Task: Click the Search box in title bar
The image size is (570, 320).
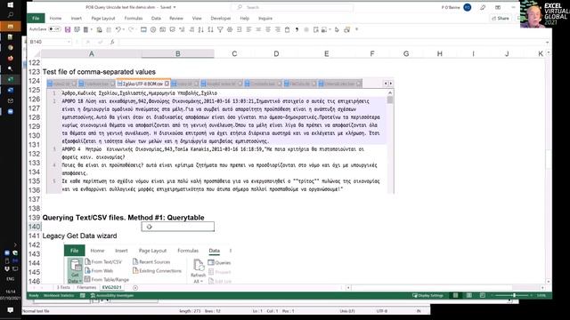Action: tap(292, 7)
